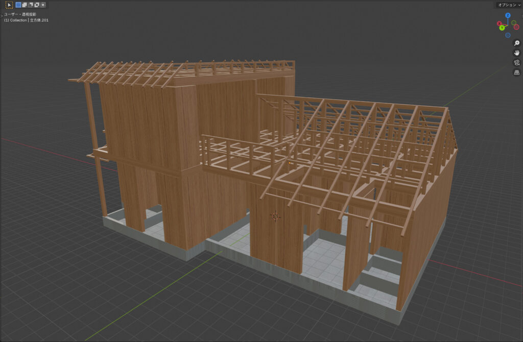Enable invert selection mode icon
This screenshot has width=523, height=342.
pyautogui.click(x=37, y=5)
